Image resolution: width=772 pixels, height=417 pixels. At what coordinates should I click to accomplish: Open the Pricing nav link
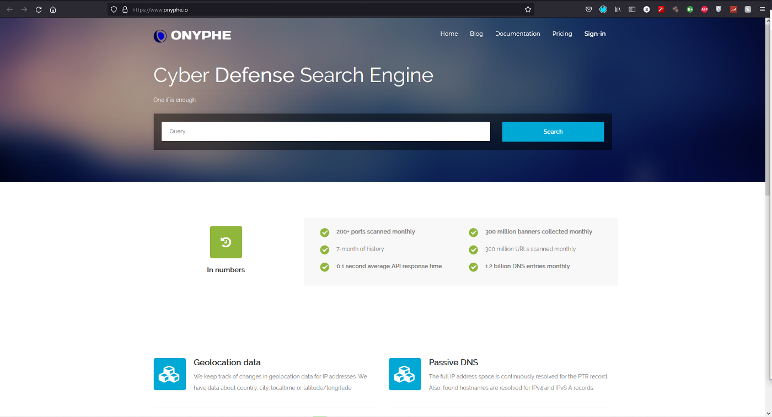pyautogui.click(x=562, y=34)
